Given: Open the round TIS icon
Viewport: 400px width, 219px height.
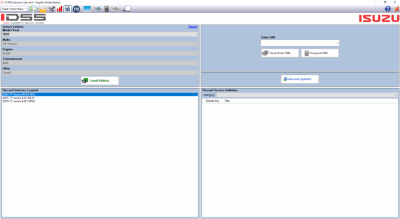Looking at the screenshot, I should pos(76,9).
